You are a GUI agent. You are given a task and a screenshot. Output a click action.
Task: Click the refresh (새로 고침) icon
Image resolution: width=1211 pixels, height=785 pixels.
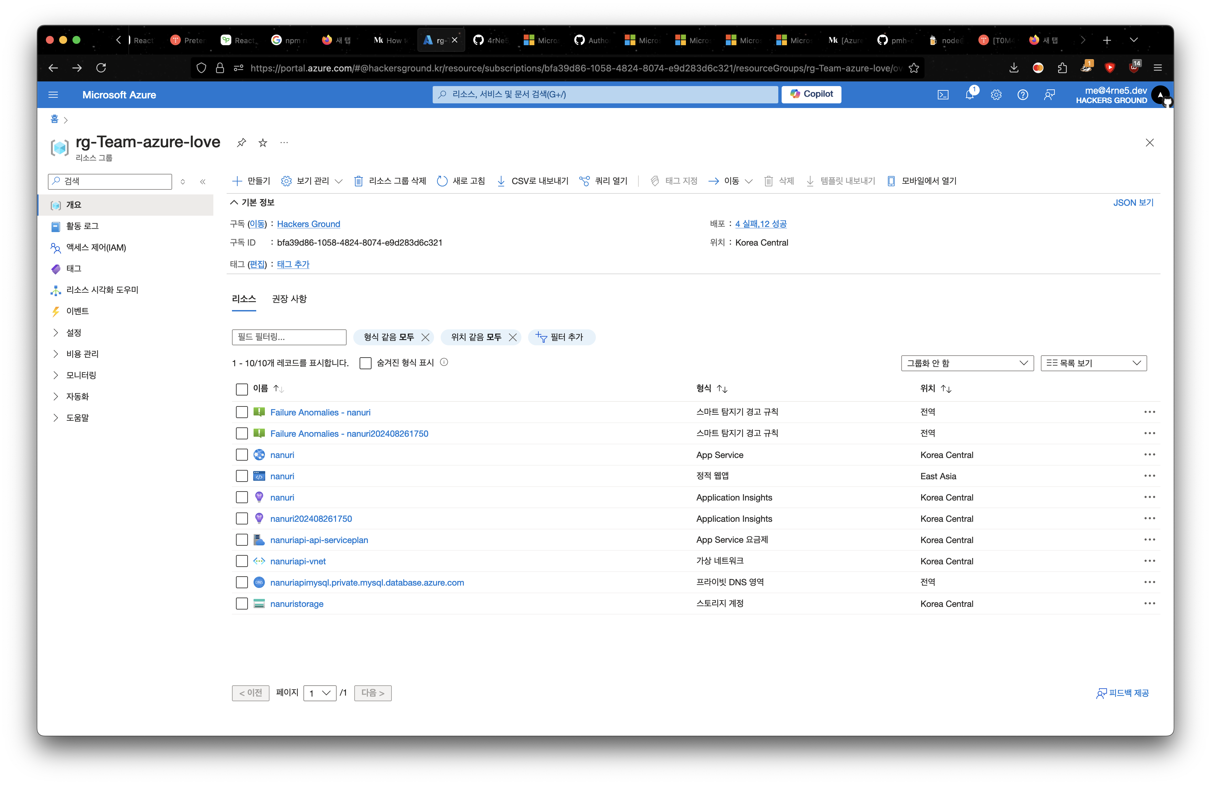442,181
